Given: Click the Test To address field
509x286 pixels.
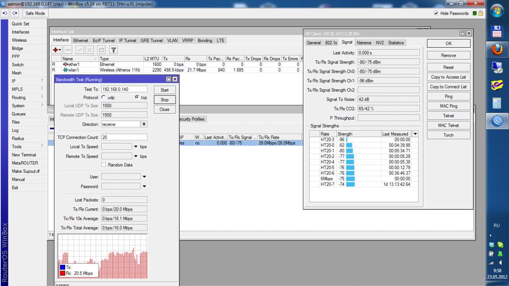Looking at the screenshot, I should (124, 89).
